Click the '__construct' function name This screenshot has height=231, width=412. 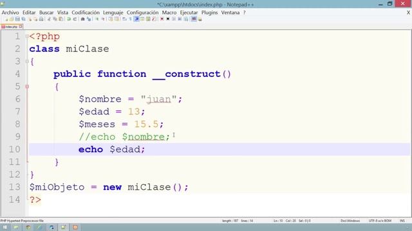(x=186, y=74)
